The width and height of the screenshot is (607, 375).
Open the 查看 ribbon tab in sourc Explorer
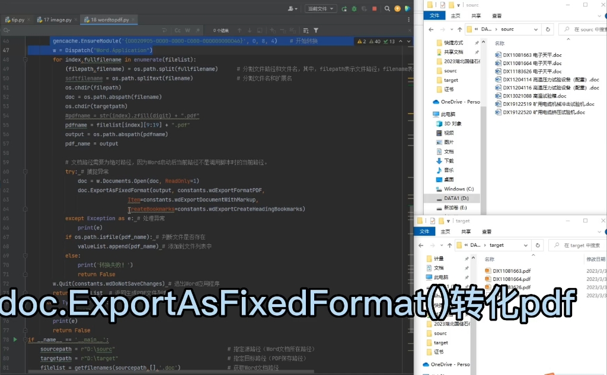pyautogui.click(x=497, y=16)
